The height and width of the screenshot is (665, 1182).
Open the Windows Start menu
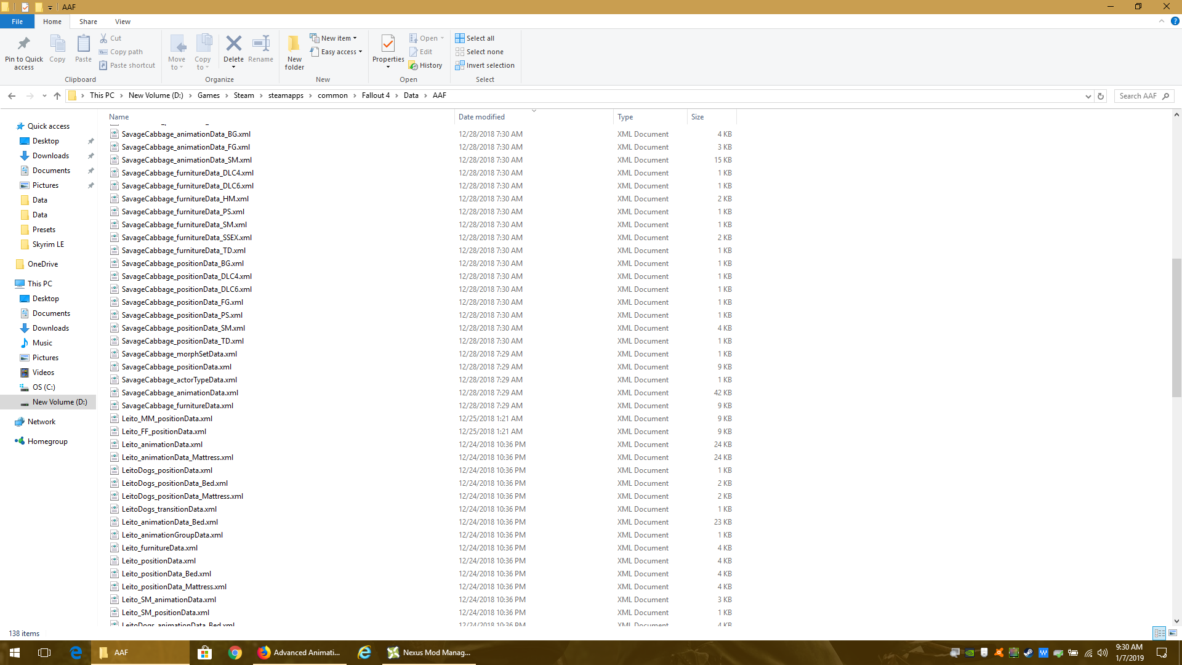(x=15, y=653)
